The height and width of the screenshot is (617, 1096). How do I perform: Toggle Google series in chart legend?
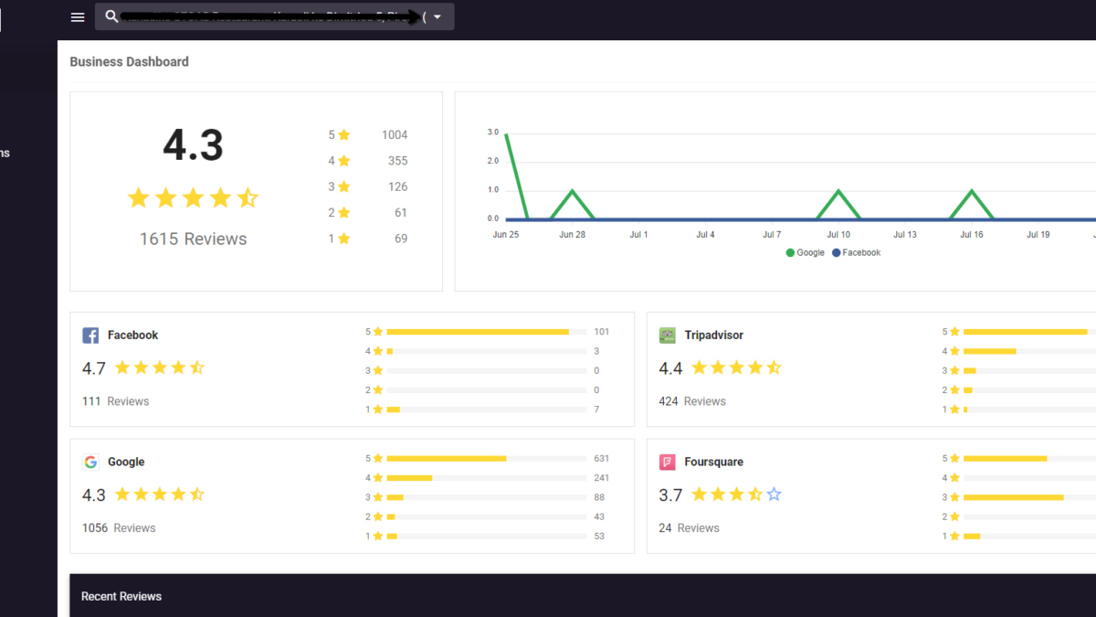[x=805, y=252]
